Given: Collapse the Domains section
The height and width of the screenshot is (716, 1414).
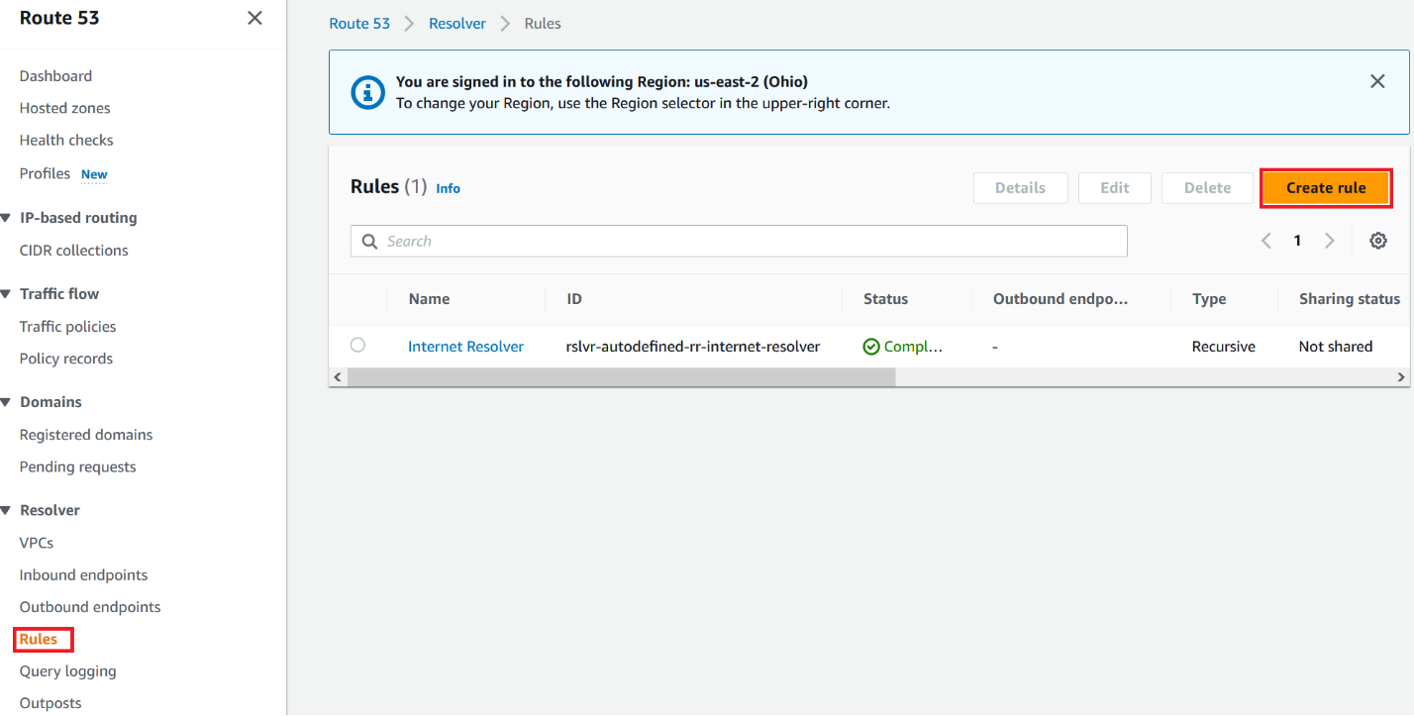Looking at the screenshot, I should [x=6, y=402].
